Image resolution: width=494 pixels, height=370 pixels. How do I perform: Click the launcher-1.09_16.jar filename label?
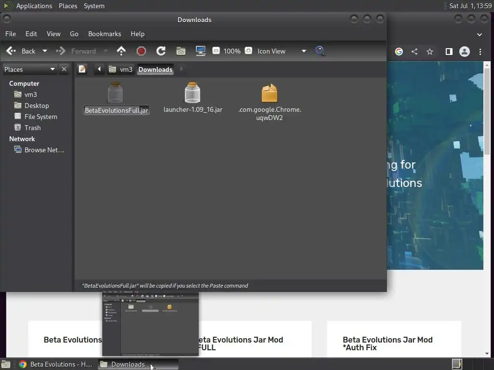click(x=193, y=109)
